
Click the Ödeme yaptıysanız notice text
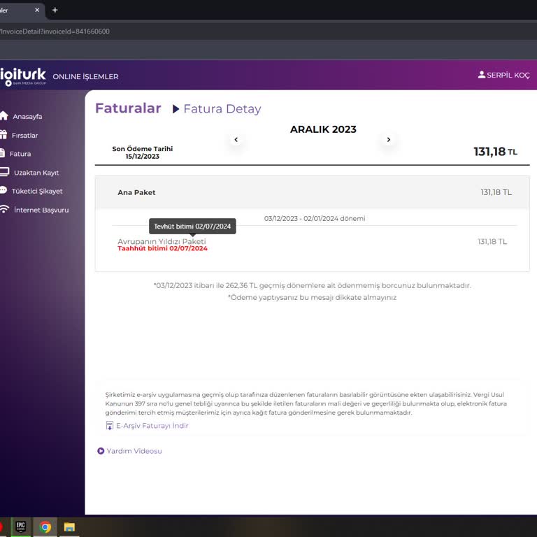(x=312, y=298)
